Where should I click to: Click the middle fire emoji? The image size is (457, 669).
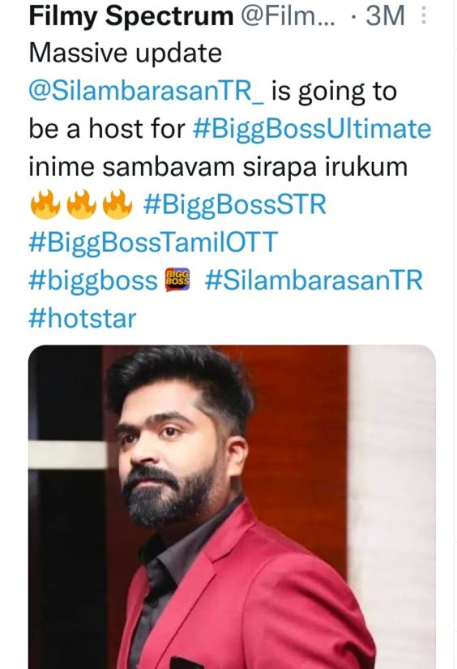pyautogui.click(x=81, y=204)
